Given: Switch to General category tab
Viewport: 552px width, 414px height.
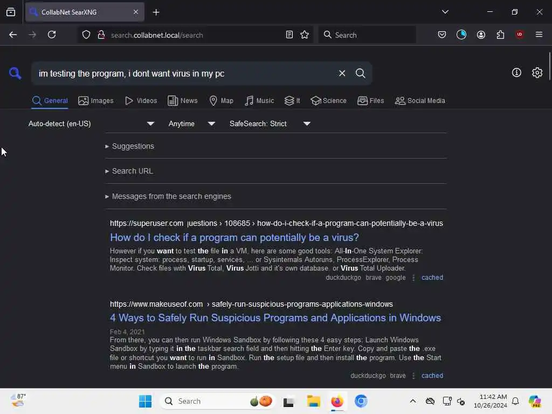Looking at the screenshot, I should pyautogui.click(x=50, y=101).
